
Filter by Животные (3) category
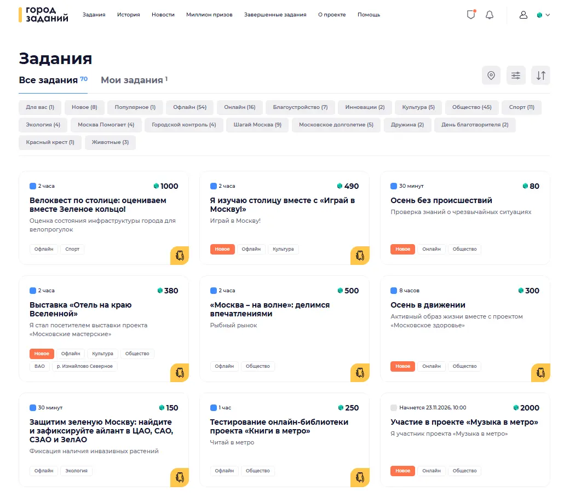tap(111, 142)
